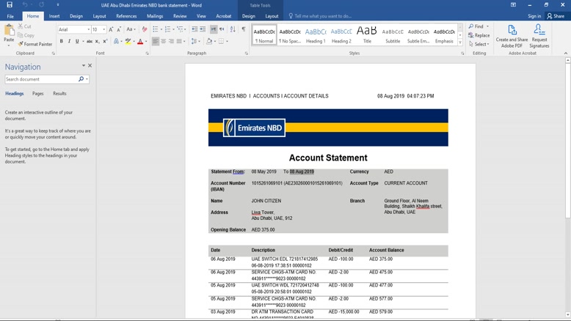Click the vertical scrollbar down arrow
Screen dimensions: 571x321
click(568, 314)
